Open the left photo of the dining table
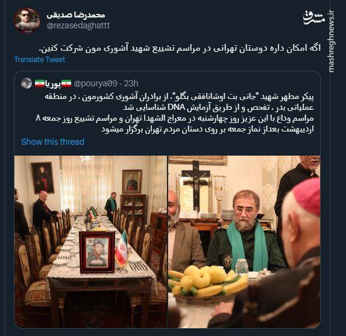Screen dimensions: 346x336 coord(90,242)
